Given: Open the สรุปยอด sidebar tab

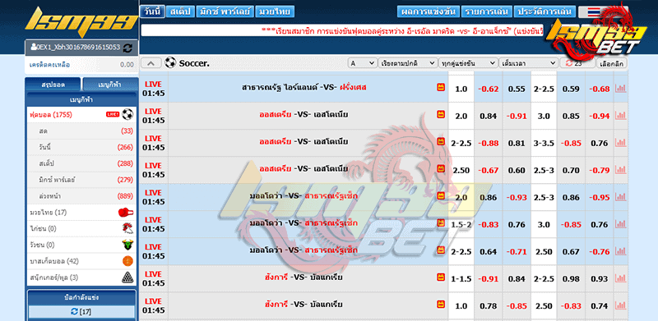Looking at the screenshot, I should pyautogui.click(x=53, y=85).
